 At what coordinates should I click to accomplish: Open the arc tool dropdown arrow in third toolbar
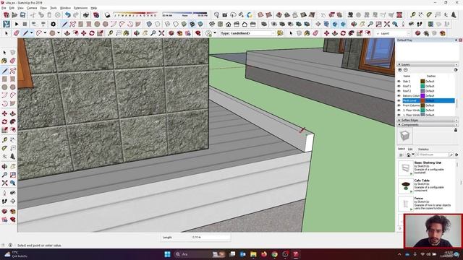[45, 33]
